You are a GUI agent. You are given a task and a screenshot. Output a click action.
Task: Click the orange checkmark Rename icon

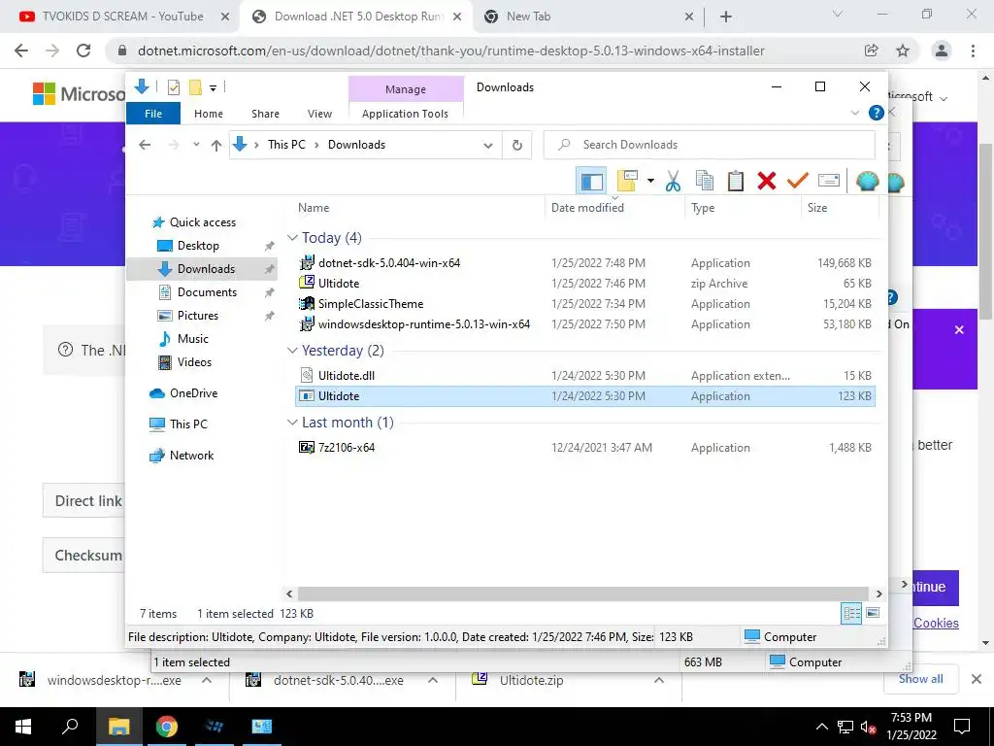pos(798,182)
